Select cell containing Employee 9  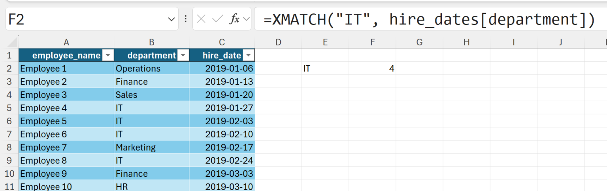(x=66, y=174)
